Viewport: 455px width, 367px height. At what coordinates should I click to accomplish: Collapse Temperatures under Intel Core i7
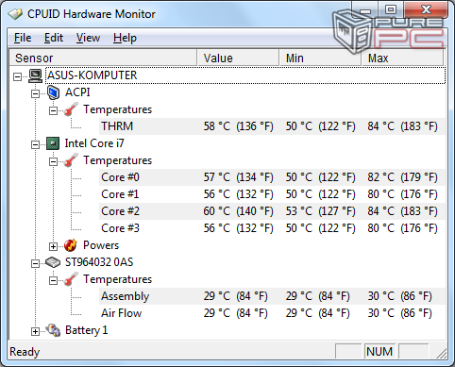53,161
